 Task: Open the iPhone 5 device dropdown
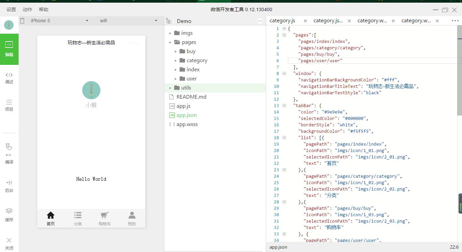click(x=60, y=21)
